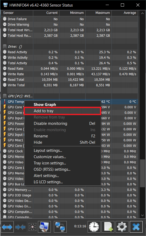Click the GPU [#1] group chip icon

[5, 96]
